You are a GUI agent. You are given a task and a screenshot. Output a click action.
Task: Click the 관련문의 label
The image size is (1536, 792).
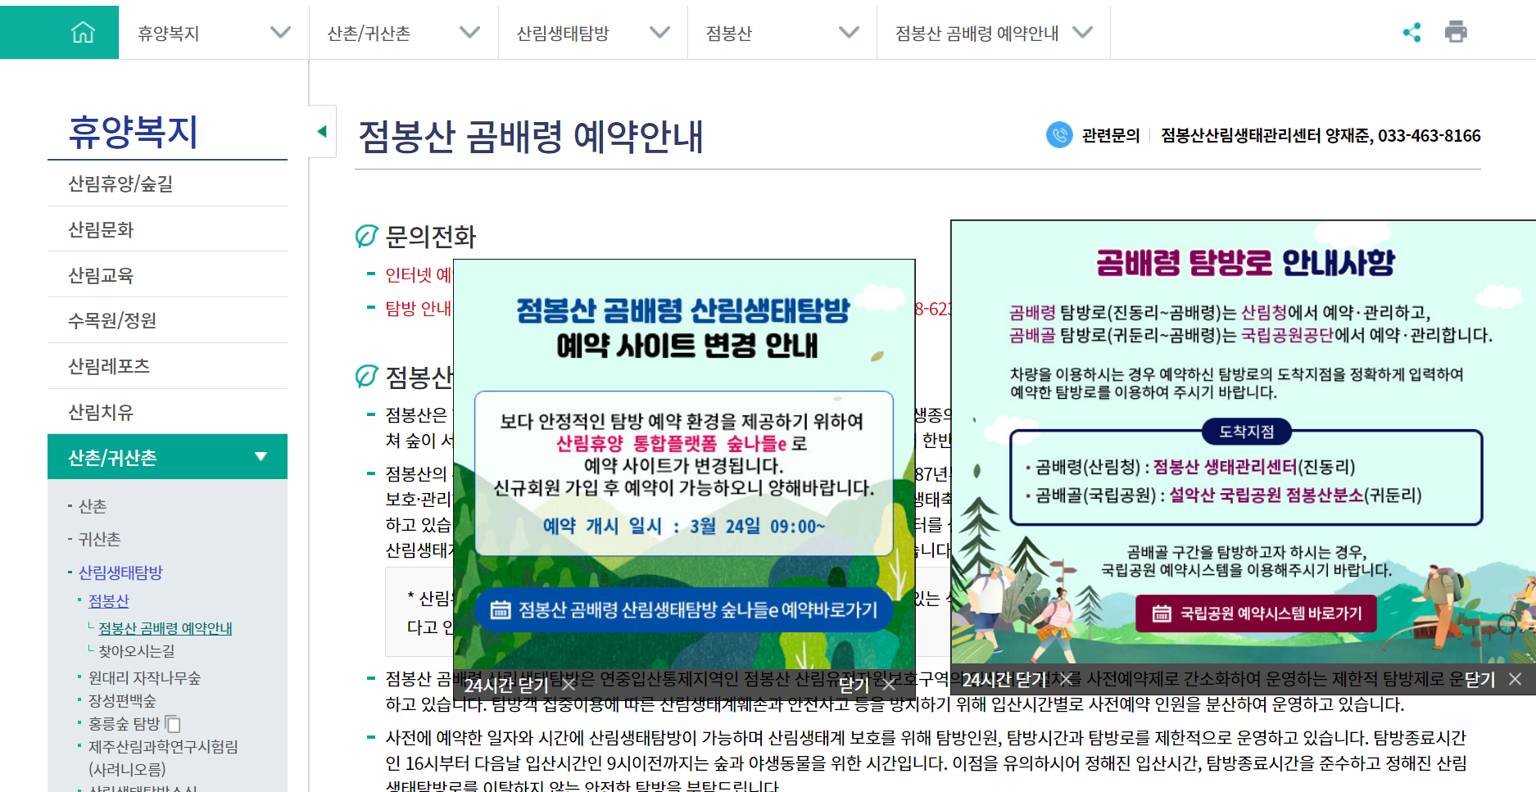1111,135
